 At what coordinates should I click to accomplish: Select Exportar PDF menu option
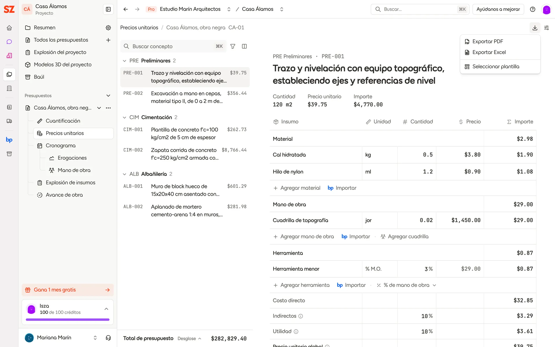(x=500, y=41)
